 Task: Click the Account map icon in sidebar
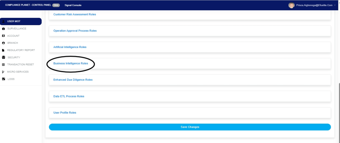point(3,36)
